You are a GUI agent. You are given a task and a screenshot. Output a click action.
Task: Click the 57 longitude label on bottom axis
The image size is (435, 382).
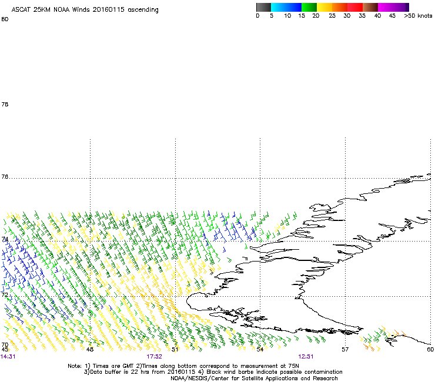tap(345, 350)
